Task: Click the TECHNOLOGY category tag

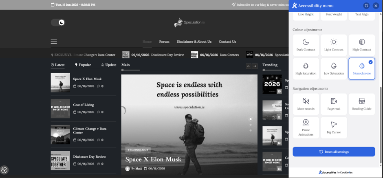Action: point(138,149)
